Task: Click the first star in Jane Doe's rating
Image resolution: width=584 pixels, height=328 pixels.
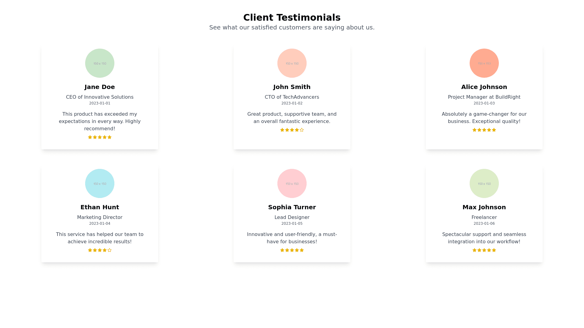Action: [90, 137]
